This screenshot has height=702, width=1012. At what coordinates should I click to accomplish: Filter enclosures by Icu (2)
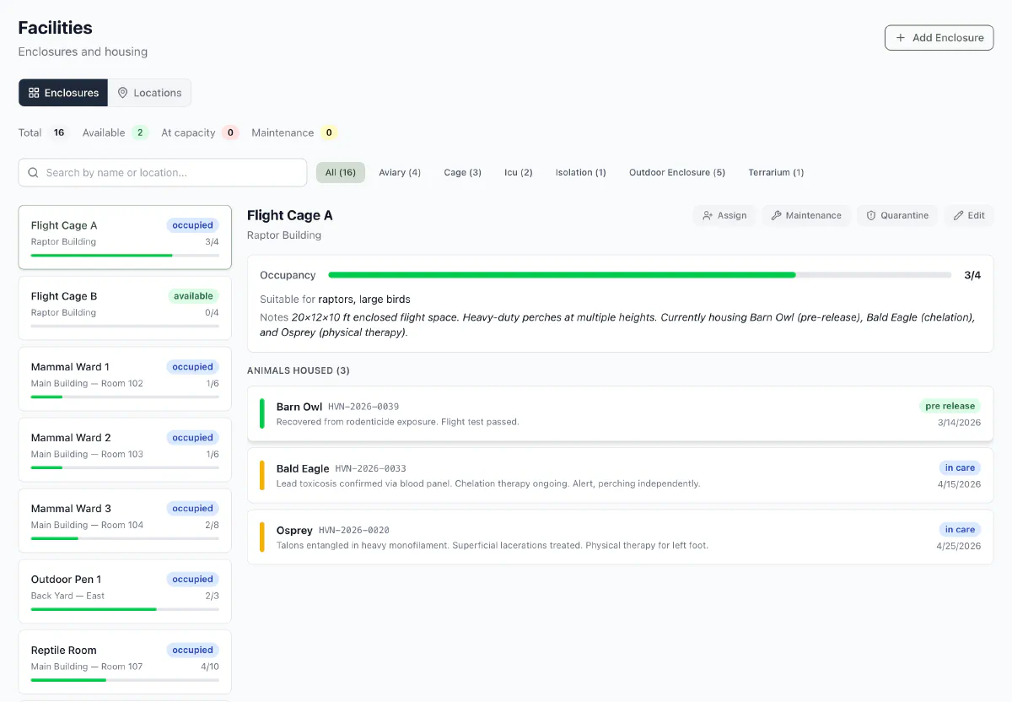click(519, 172)
